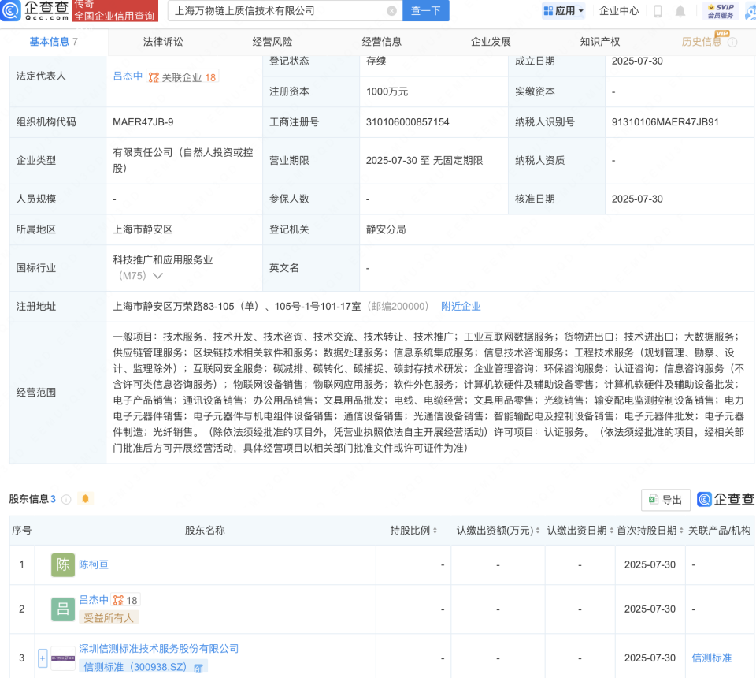Select 所属地区 value 上海市静安区
The height and width of the screenshot is (678, 756).
click(x=143, y=229)
